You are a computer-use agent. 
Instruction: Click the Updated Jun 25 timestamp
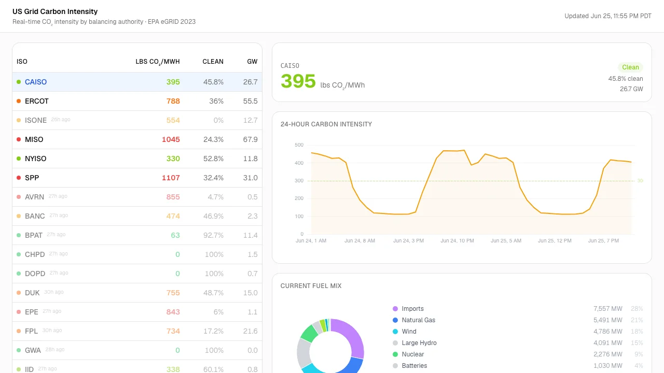coord(608,16)
